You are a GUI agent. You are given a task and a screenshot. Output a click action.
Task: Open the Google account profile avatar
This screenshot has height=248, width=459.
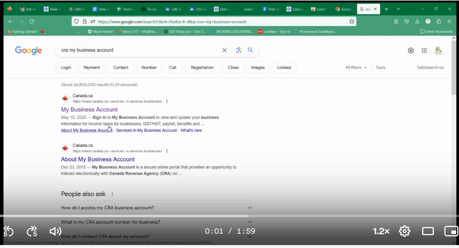pyautogui.click(x=438, y=50)
